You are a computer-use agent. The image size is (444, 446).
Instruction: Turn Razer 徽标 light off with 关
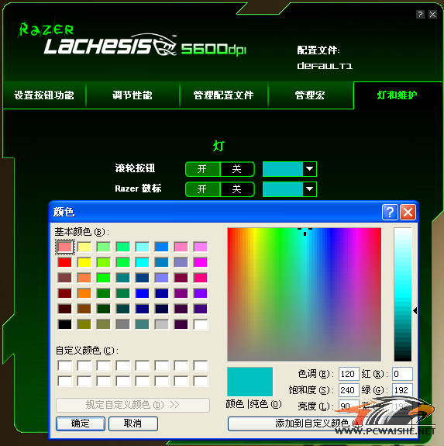[237, 189]
